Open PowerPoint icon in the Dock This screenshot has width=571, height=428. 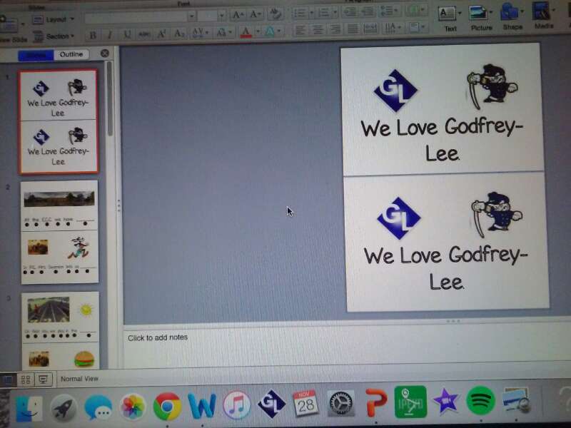pos(376,402)
